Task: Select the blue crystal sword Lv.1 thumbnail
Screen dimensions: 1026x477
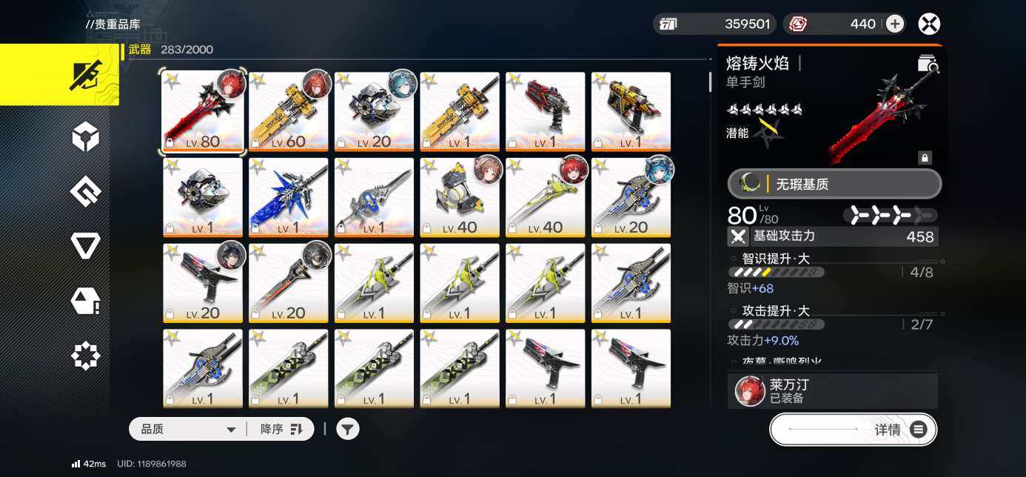Action: [x=288, y=197]
